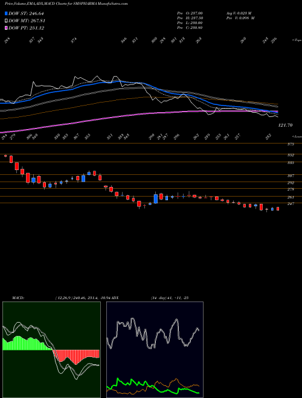Click the '374' top label above EMA chart
This screenshot has height=398, width=302.
(74, 40)
